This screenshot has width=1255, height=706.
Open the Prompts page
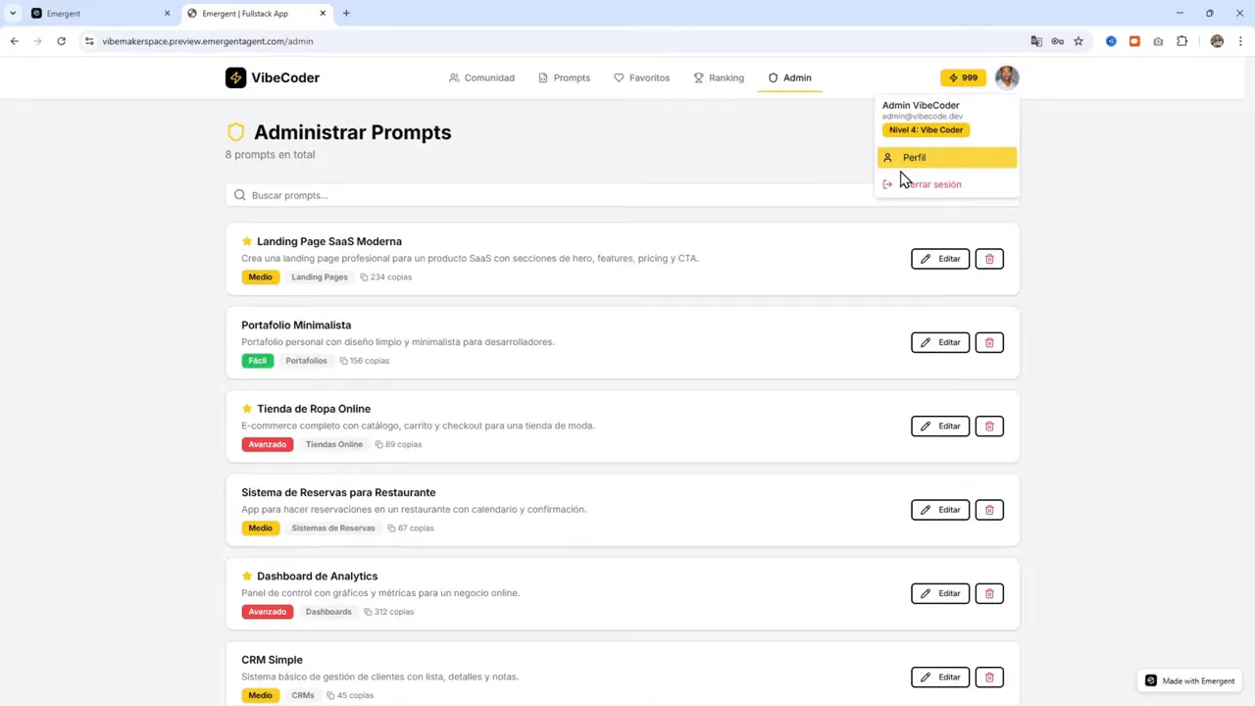[x=564, y=77]
